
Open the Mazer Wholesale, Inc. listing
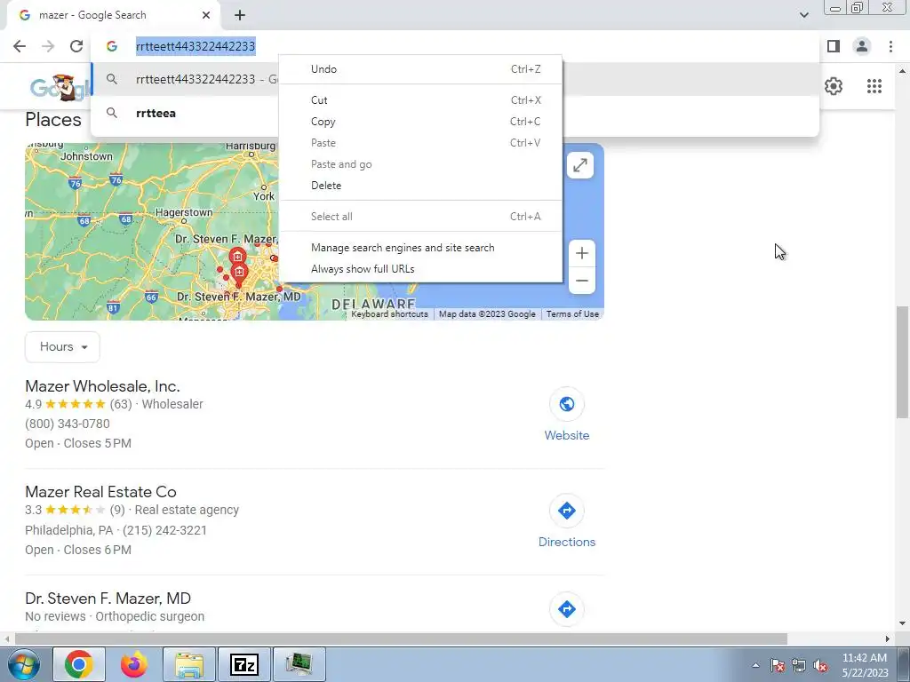[103, 386]
